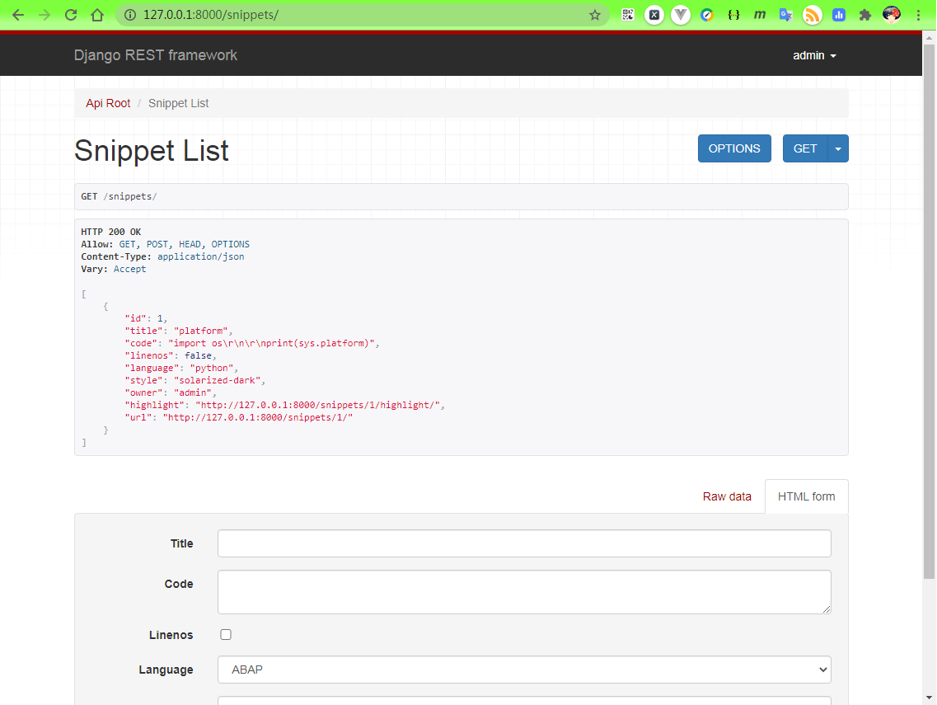Open the curly braces JSON extension

click(x=733, y=15)
